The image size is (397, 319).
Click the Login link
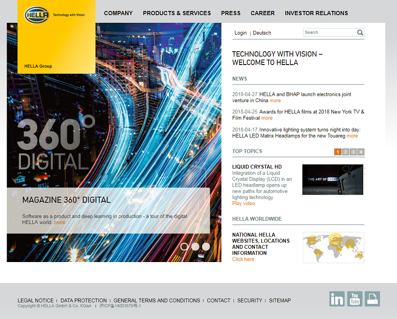pos(241,33)
